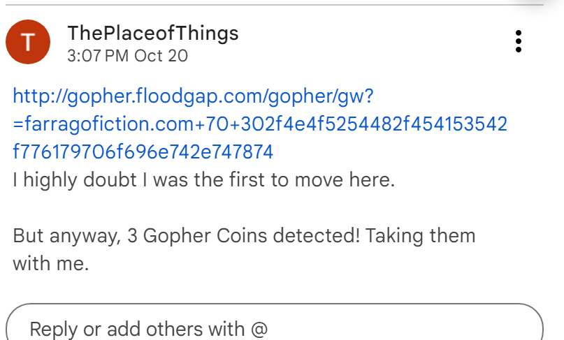
Task: Click the "@" symbol in reply placeholder
Action: (x=259, y=328)
